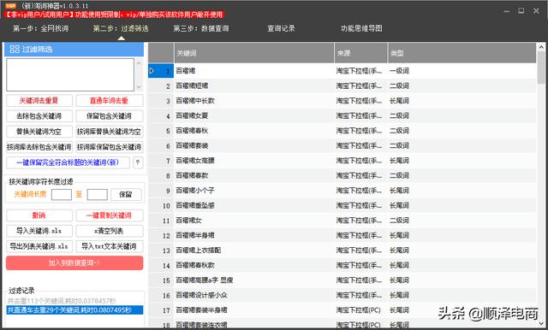The width and height of the screenshot is (548, 330).
Task: Sort by the 关键词 column header
Action: [253, 53]
